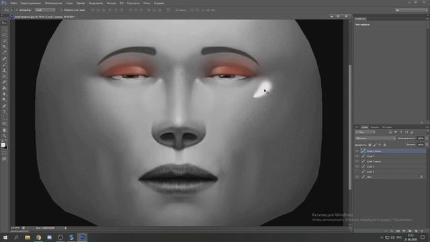The image size is (430, 242).
Task: Open the workspace switcher dropdown
Action: pos(411,10)
